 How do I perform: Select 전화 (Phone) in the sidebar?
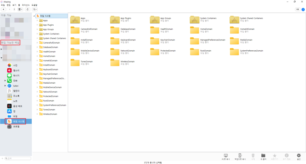point(16,80)
